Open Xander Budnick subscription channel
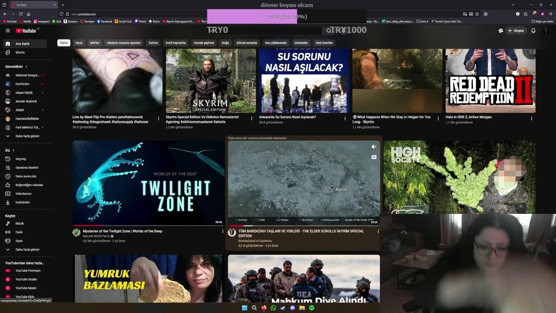The image size is (556, 313). click(24, 101)
